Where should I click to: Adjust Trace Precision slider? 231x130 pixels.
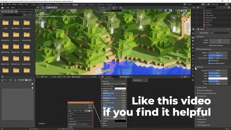click(x=218, y=58)
